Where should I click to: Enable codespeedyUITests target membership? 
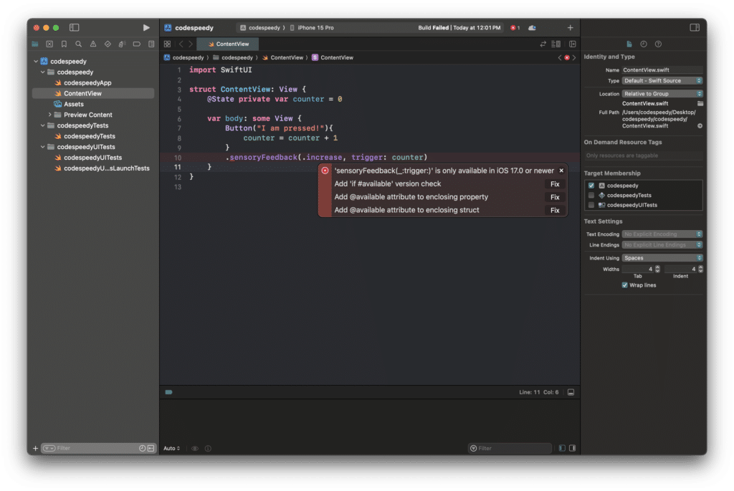[591, 205]
